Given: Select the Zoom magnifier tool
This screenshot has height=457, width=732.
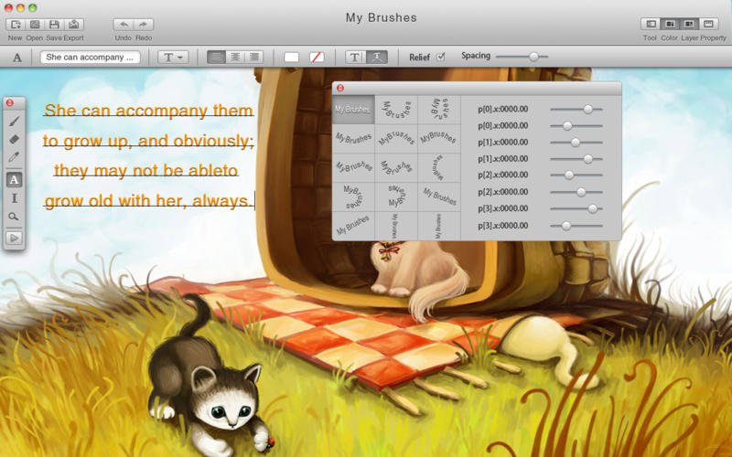Looking at the screenshot, I should pyautogui.click(x=15, y=217).
